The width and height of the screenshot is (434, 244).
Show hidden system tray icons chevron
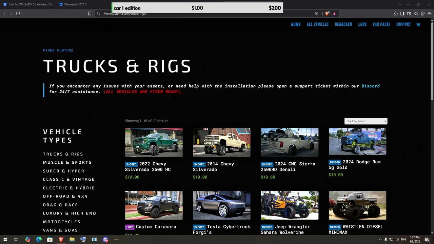tap(380, 240)
